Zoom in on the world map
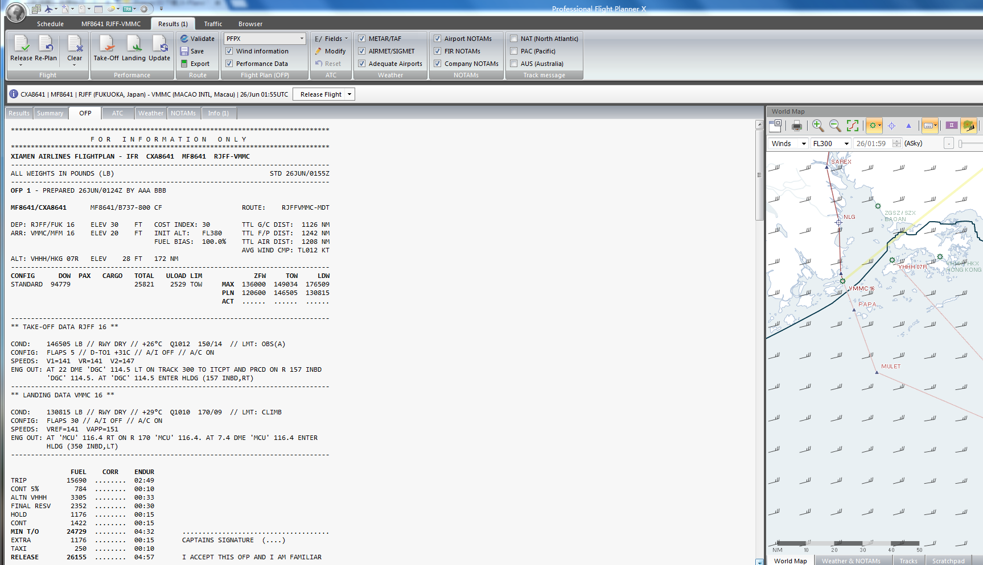 (818, 126)
